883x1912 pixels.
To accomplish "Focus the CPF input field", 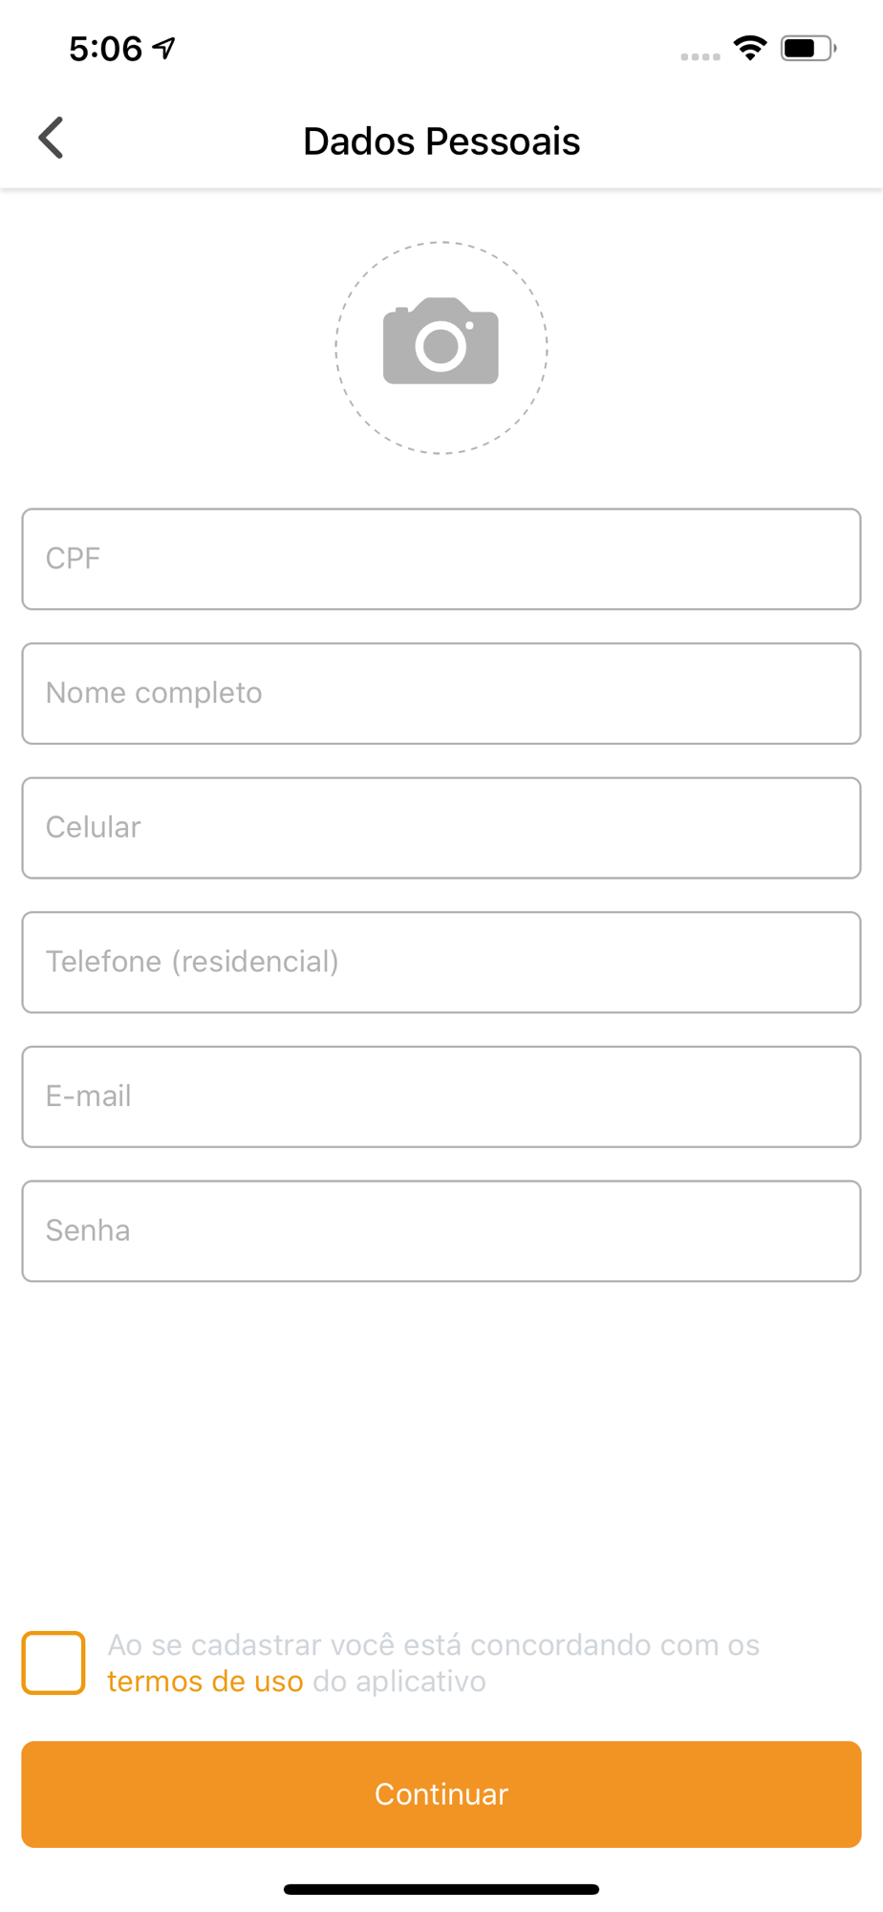I will (441, 559).
